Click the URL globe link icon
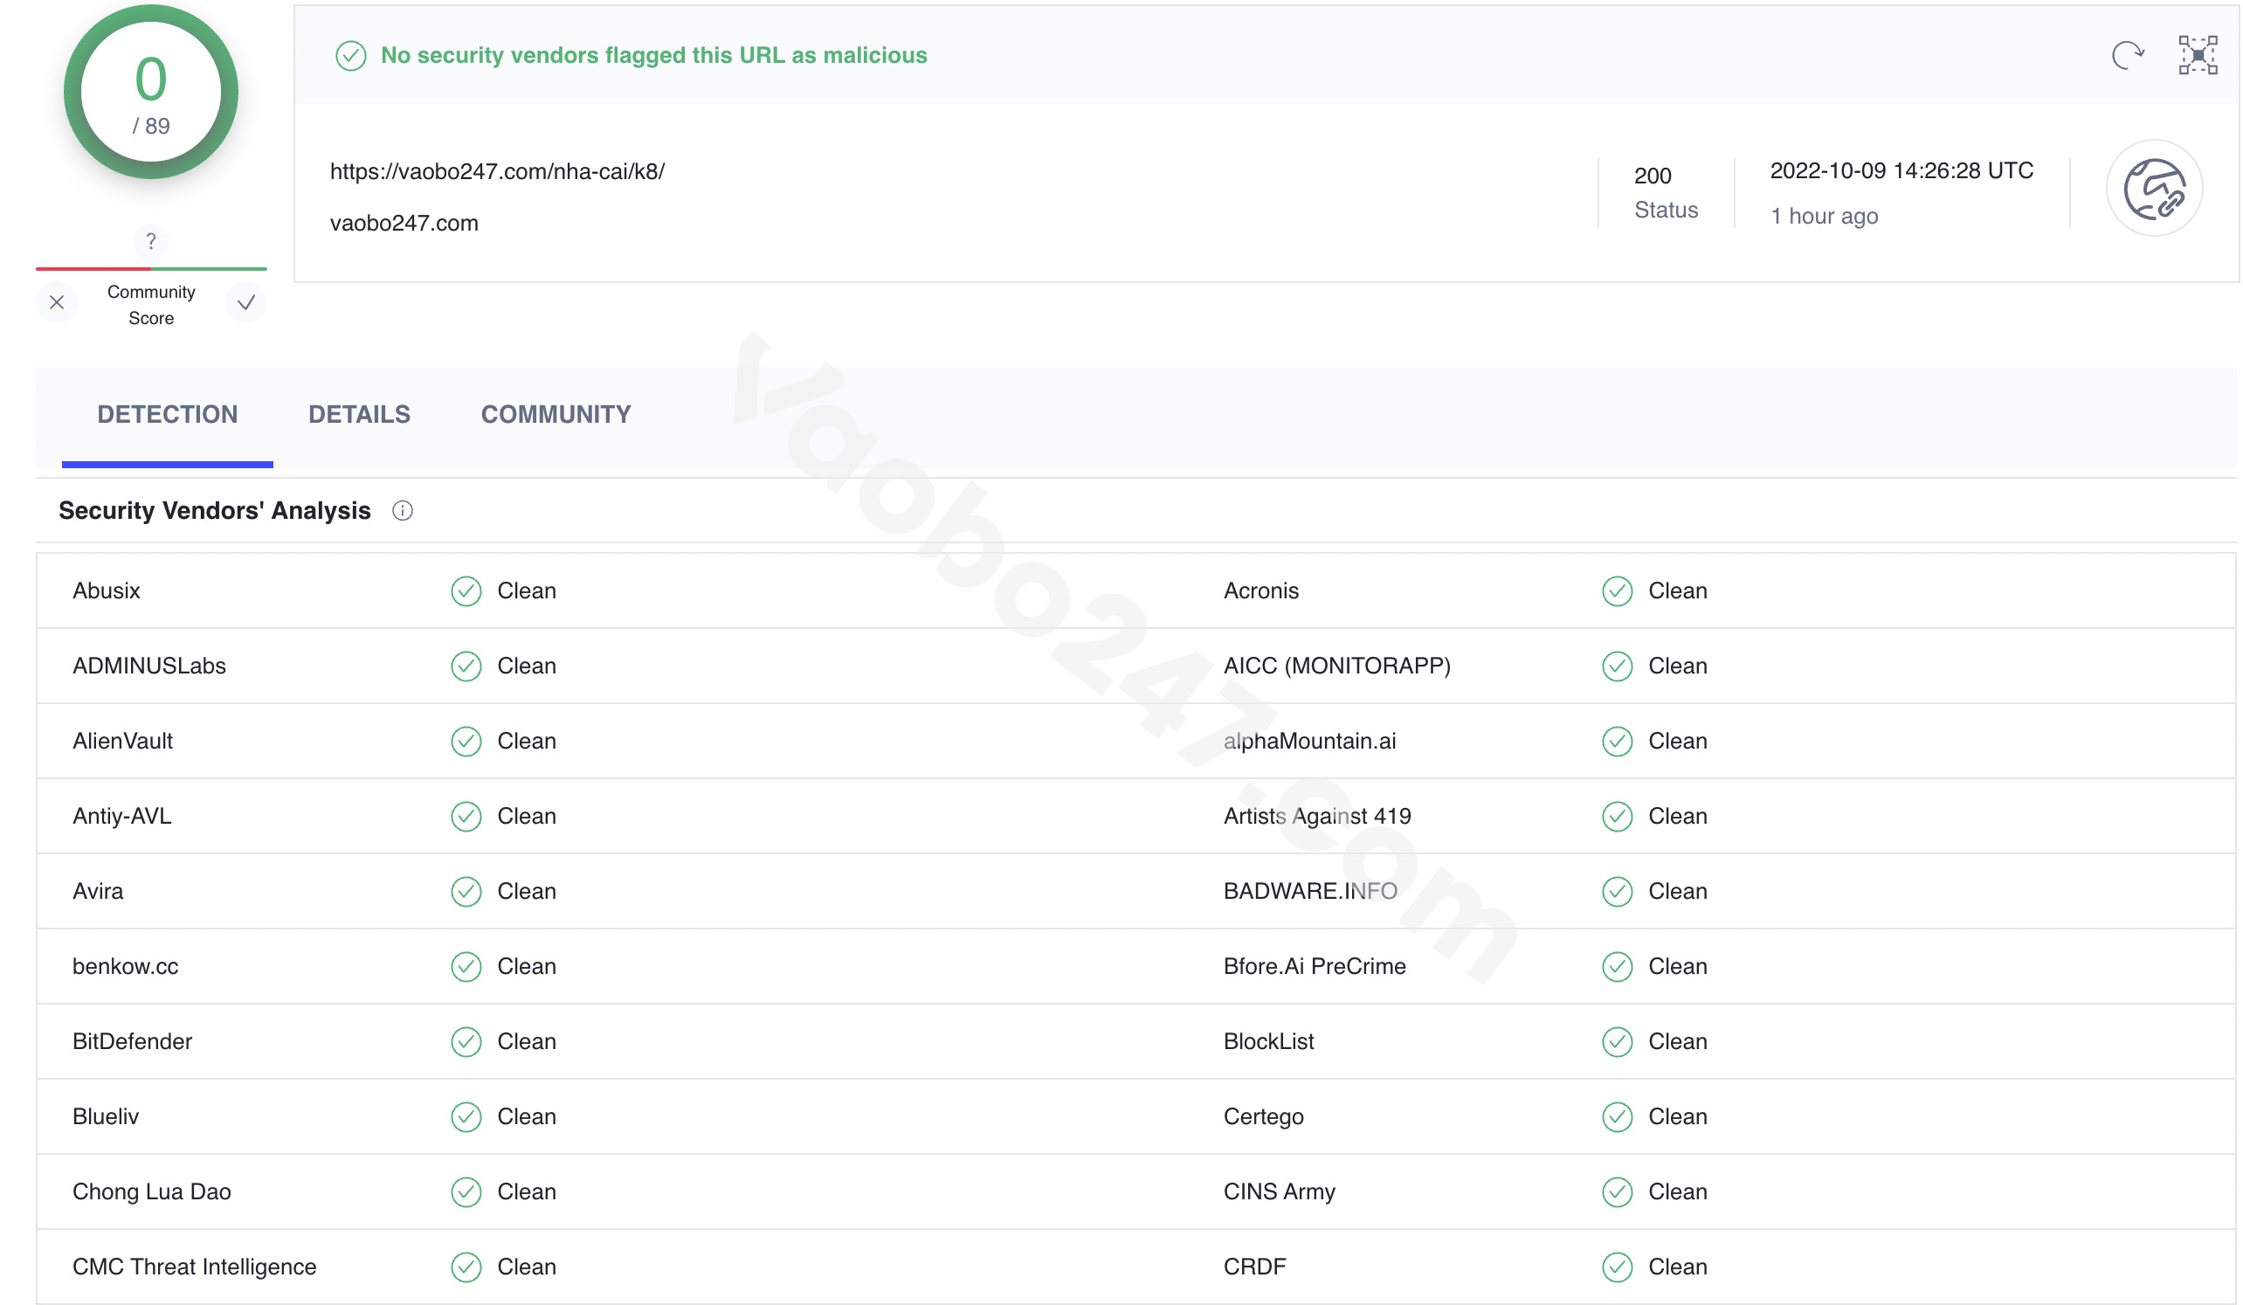The image size is (2243, 1305). 2154,188
